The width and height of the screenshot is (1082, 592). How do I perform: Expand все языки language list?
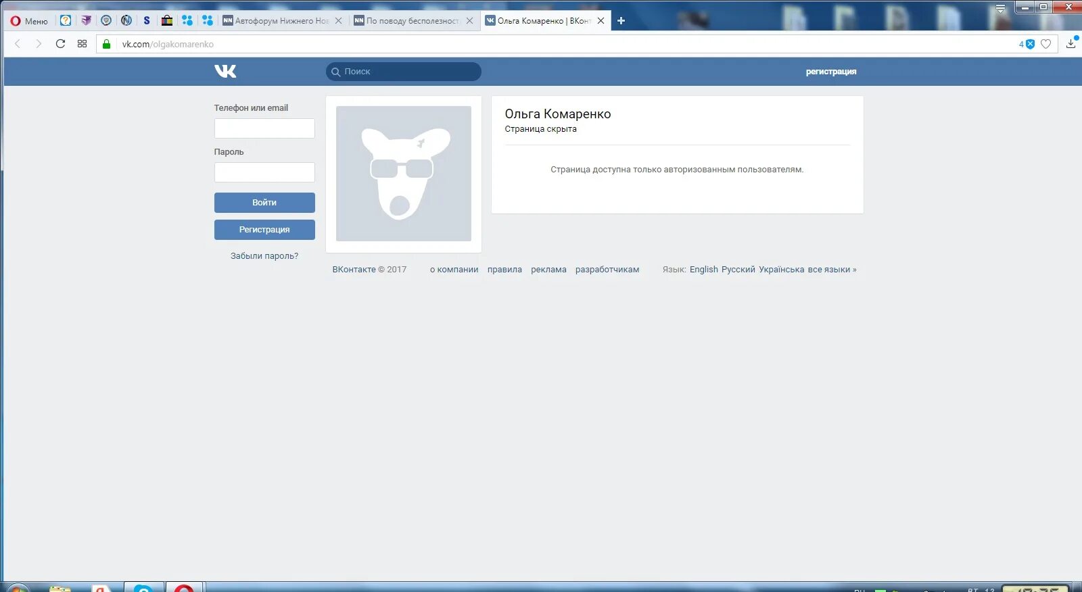pyautogui.click(x=832, y=270)
